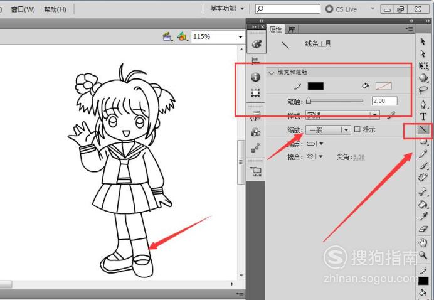
Task: Click the timeline panel options menu icon
Action: (x=240, y=293)
